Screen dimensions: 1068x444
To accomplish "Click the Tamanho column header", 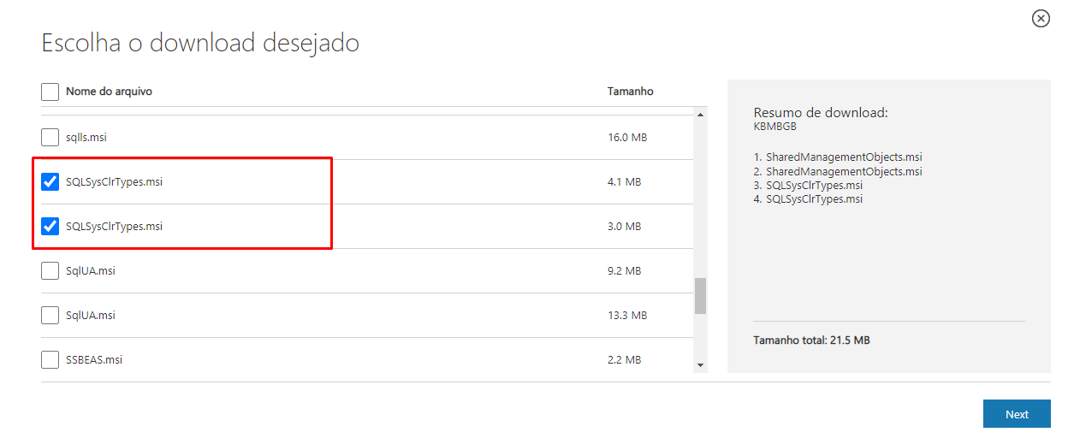I will [630, 92].
